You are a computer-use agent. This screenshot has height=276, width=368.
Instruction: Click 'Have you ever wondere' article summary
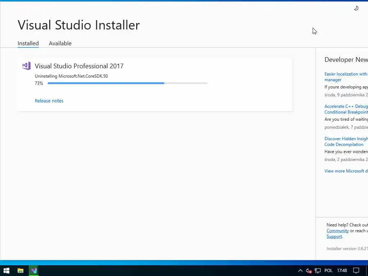click(346, 152)
